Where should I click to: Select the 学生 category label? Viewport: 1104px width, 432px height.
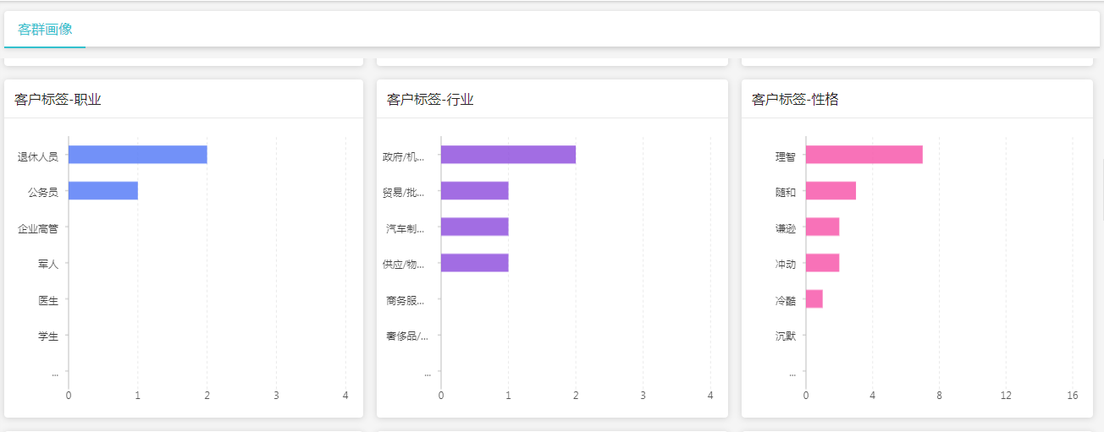coord(47,336)
